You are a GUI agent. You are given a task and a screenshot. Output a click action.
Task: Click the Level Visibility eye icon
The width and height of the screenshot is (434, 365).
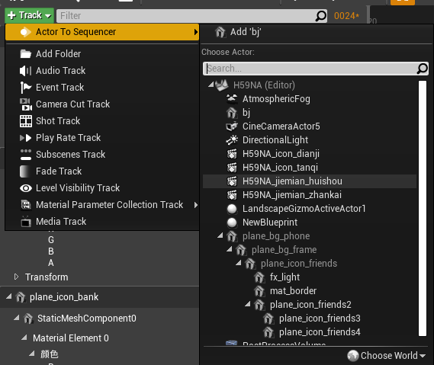26,188
